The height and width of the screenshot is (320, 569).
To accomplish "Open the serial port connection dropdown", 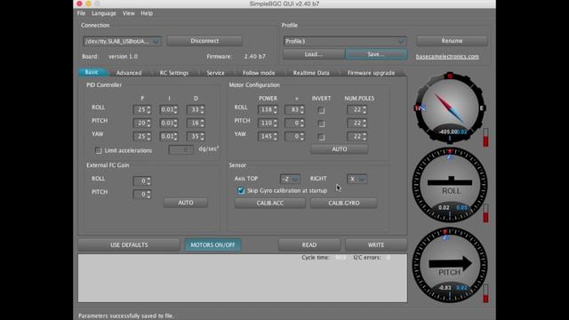I will [122, 41].
